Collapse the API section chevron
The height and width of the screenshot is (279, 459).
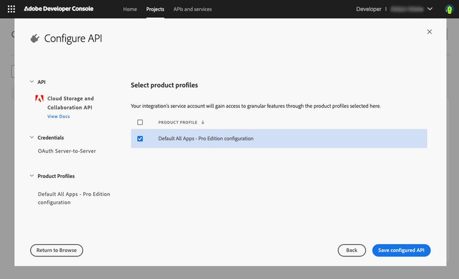click(32, 81)
